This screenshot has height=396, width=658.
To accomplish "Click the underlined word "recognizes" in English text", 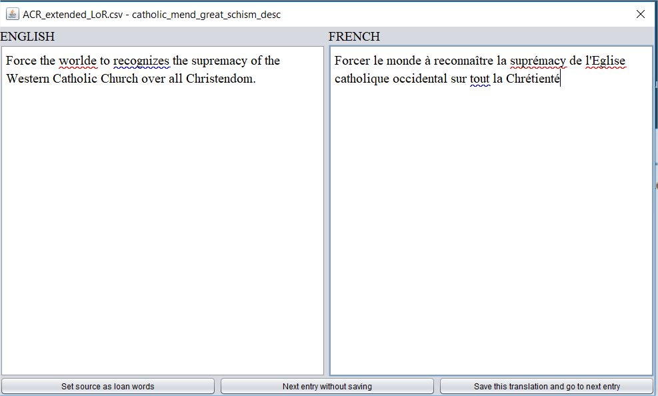I will tap(141, 61).
